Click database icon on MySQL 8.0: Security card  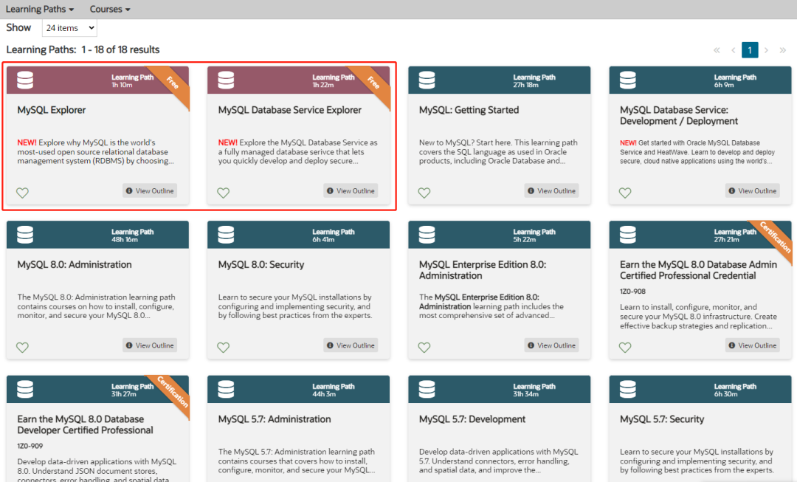pyautogui.click(x=226, y=235)
